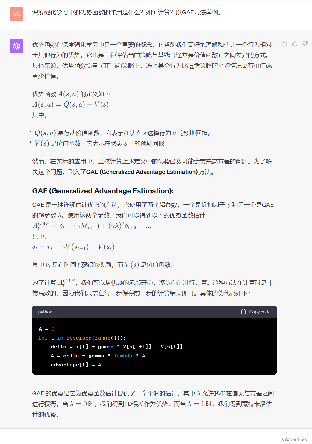Click the ChatGPT purple logo avatar
The height and width of the screenshot is (444, 312).
pos(16,46)
